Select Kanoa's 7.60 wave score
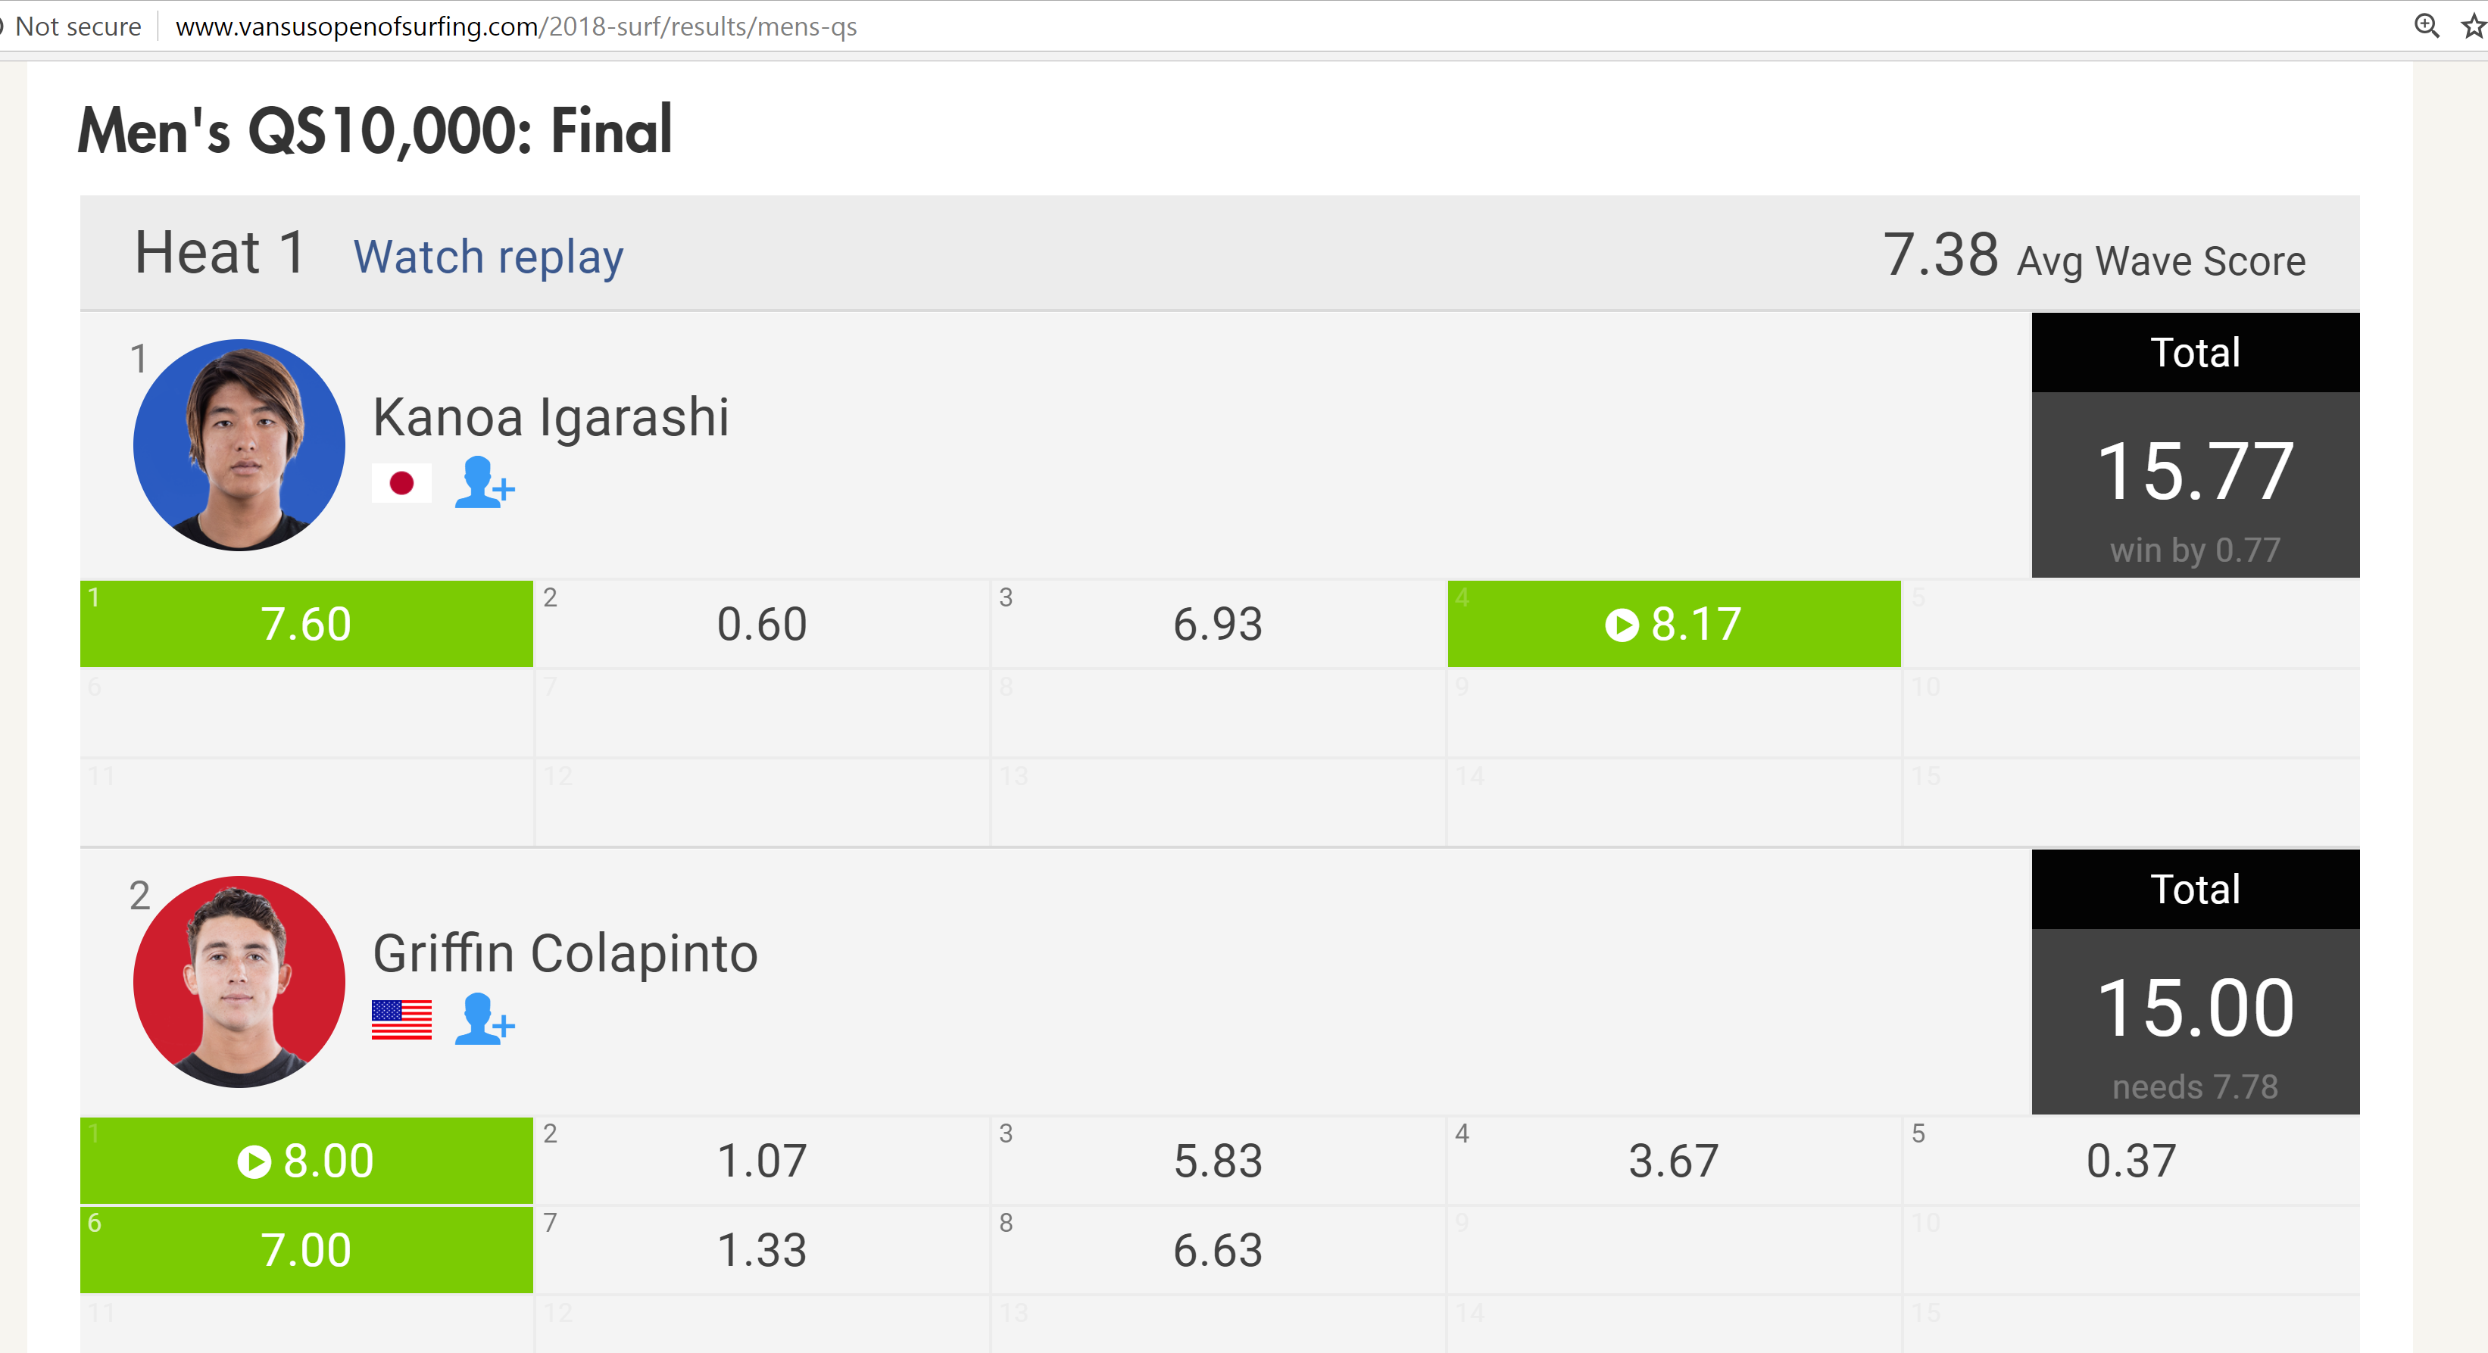Viewport: 2488px width, 1353px height. coord(306,625)
